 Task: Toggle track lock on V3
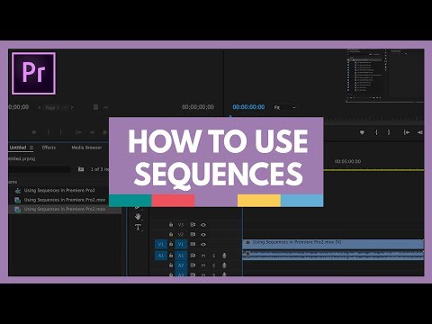pyautogui.click(x=171, y=224)
